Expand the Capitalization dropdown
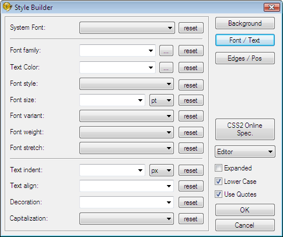This screenshot has width=283, height=237. click(127, 219)
